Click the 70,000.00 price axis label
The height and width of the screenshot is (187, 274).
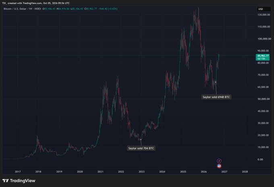pos(263,75)
